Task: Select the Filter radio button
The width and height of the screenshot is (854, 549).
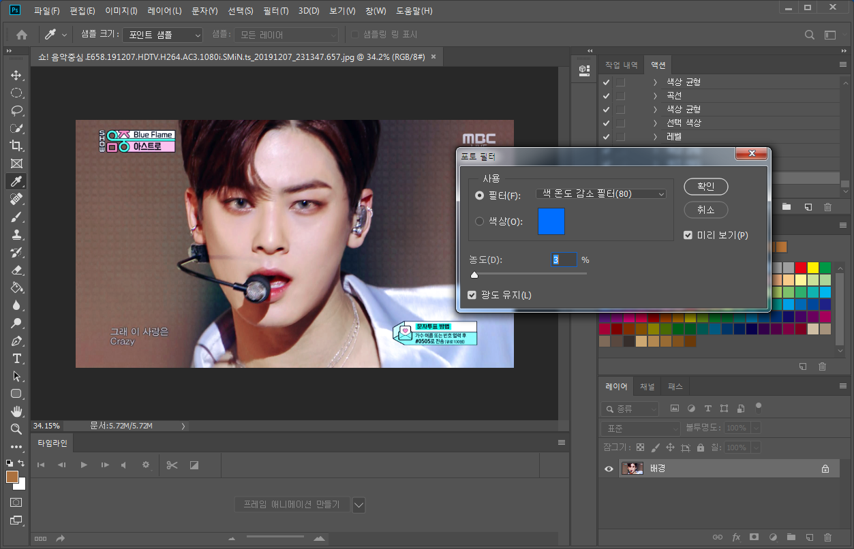Action: [479, 195]
